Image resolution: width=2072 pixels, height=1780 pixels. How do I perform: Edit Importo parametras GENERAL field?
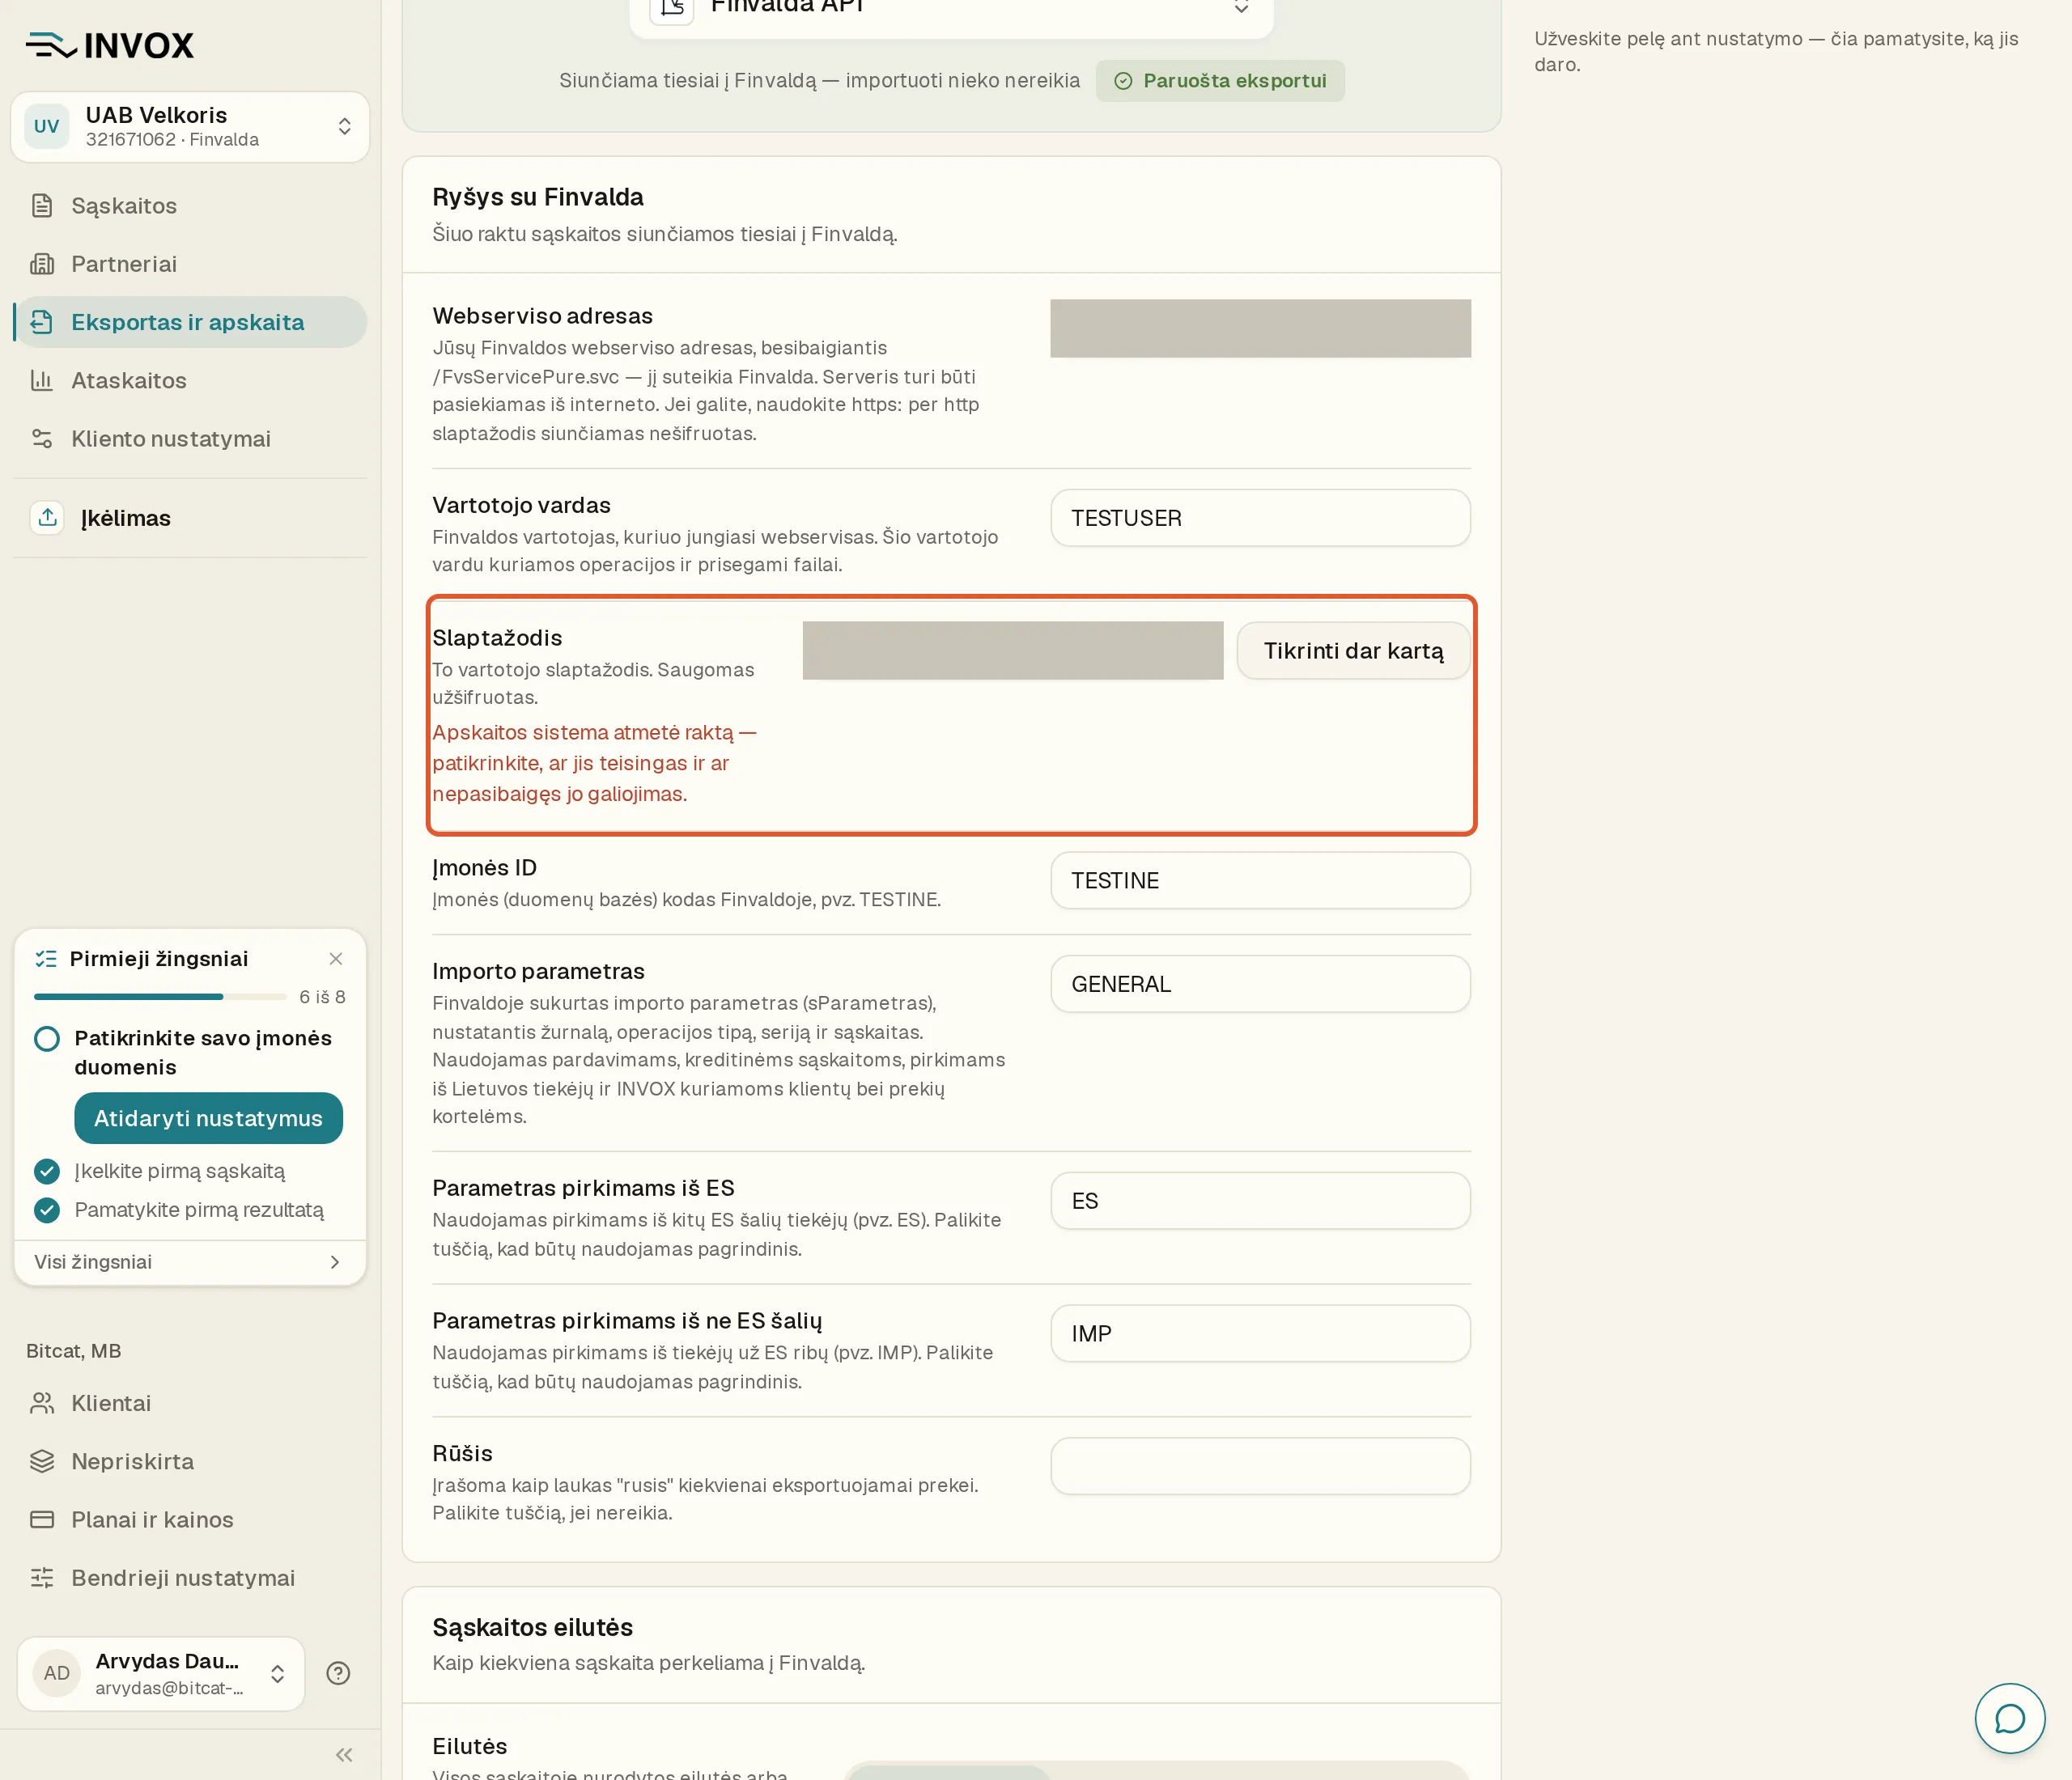click(1260, 985)
